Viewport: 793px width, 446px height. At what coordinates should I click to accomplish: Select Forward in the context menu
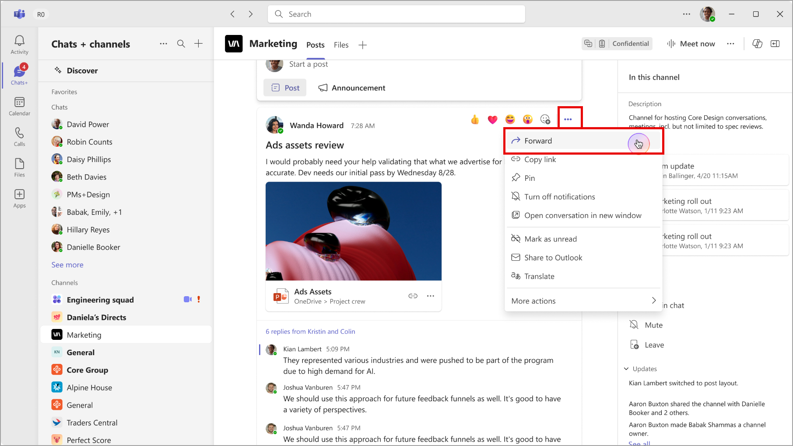pos(538,141)
